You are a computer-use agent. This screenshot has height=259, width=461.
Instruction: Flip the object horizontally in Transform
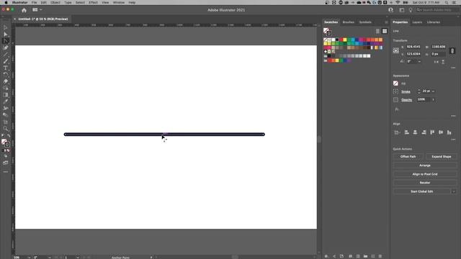437,62
